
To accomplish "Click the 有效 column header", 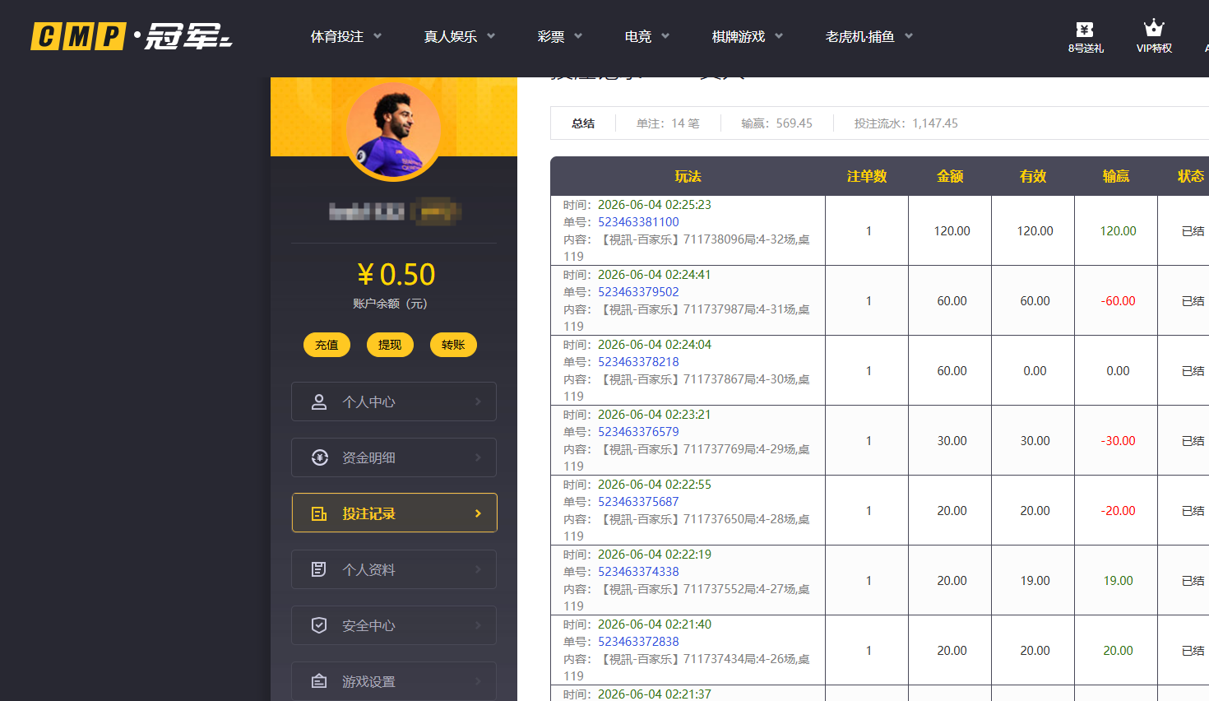I will (x=1033, y=176).
